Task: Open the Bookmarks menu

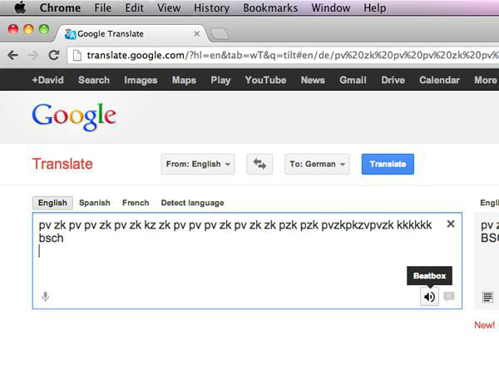Action: tap(270, 7)
